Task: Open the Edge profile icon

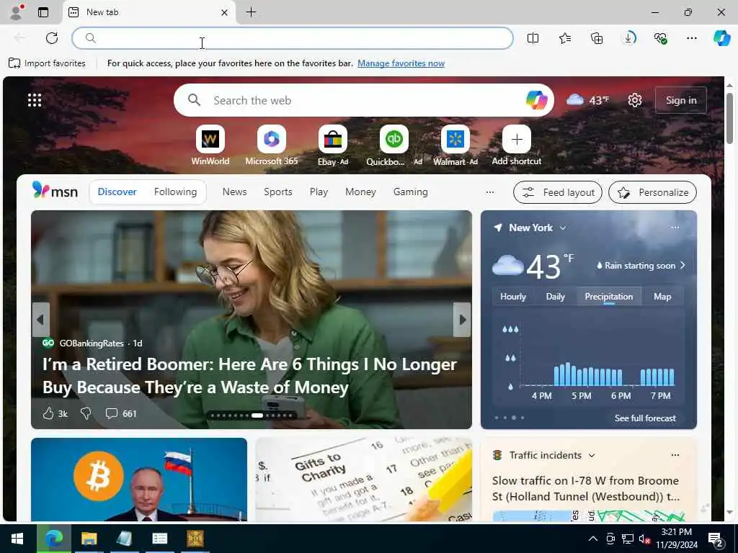Action: [x=17, y=12]
